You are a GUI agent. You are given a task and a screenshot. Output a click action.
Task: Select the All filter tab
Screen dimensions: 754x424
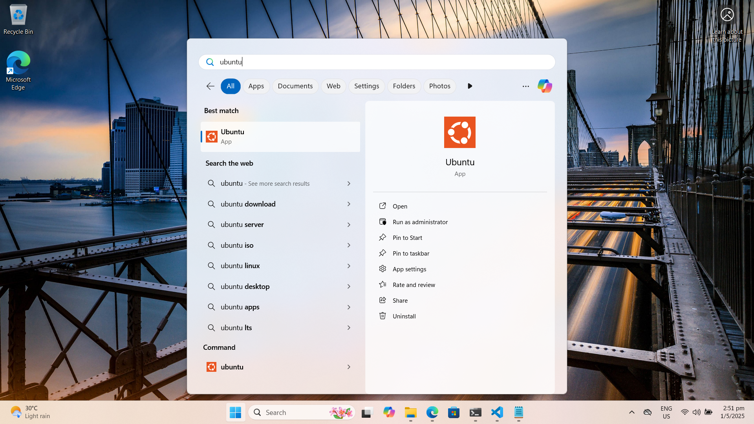[231, 86]
